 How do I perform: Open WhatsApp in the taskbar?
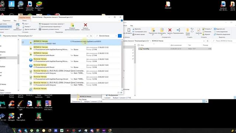38,130
